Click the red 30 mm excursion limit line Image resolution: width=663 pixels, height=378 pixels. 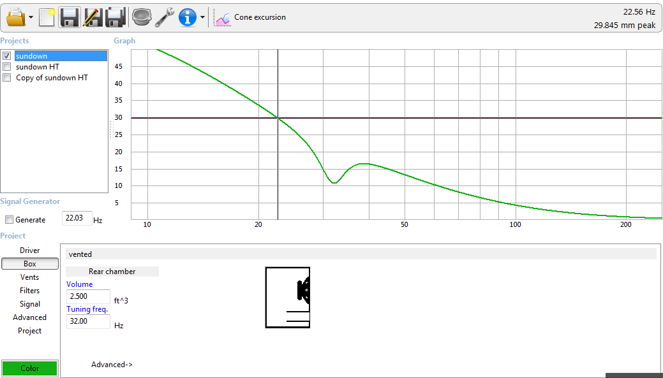pyautogui.click(x=397, y=118)
